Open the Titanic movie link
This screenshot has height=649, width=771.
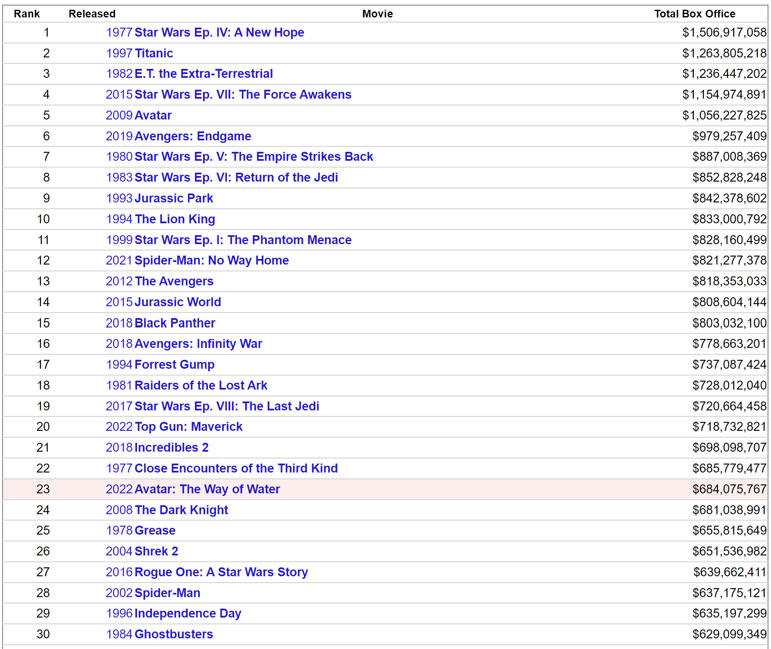coord(154,53)
